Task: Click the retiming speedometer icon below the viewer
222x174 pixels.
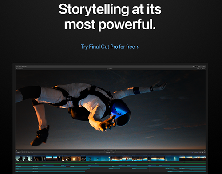Action: (22, 150)
